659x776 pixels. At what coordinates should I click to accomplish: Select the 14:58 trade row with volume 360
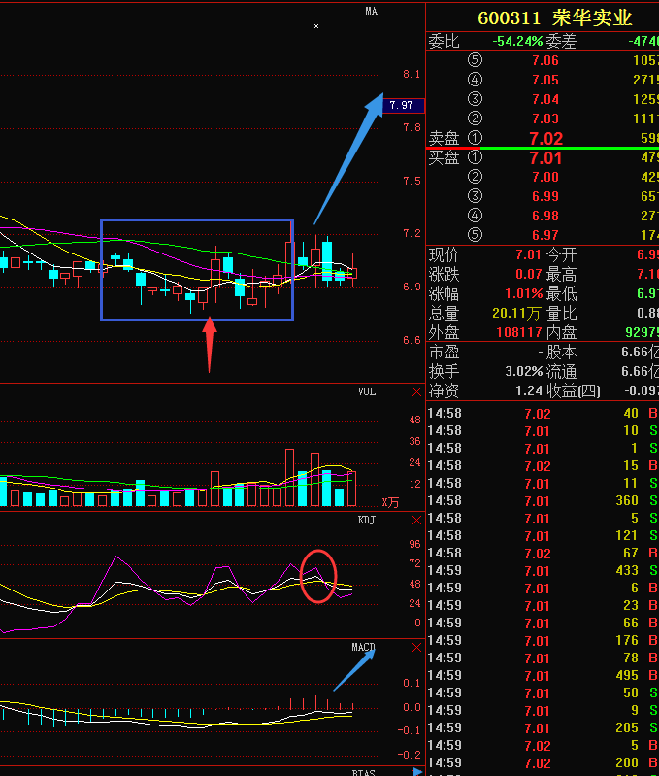(543, 501)
